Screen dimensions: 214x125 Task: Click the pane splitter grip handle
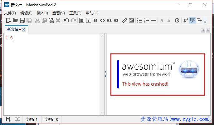106,74
